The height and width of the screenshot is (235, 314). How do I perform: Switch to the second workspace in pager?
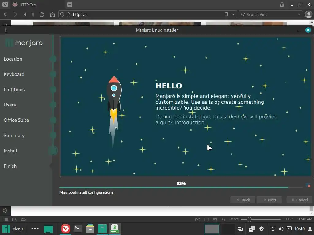[228, 229]
